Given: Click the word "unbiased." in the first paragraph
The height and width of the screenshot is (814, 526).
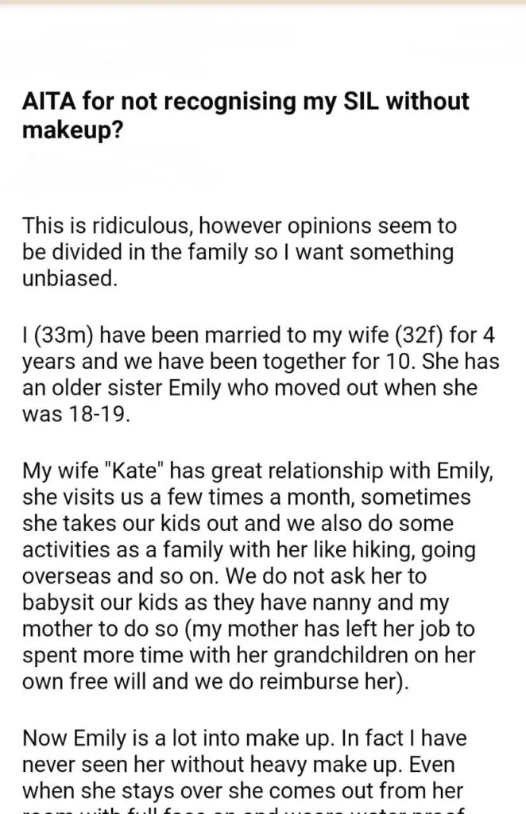Looking at the screenshot, I should point(70,279).
